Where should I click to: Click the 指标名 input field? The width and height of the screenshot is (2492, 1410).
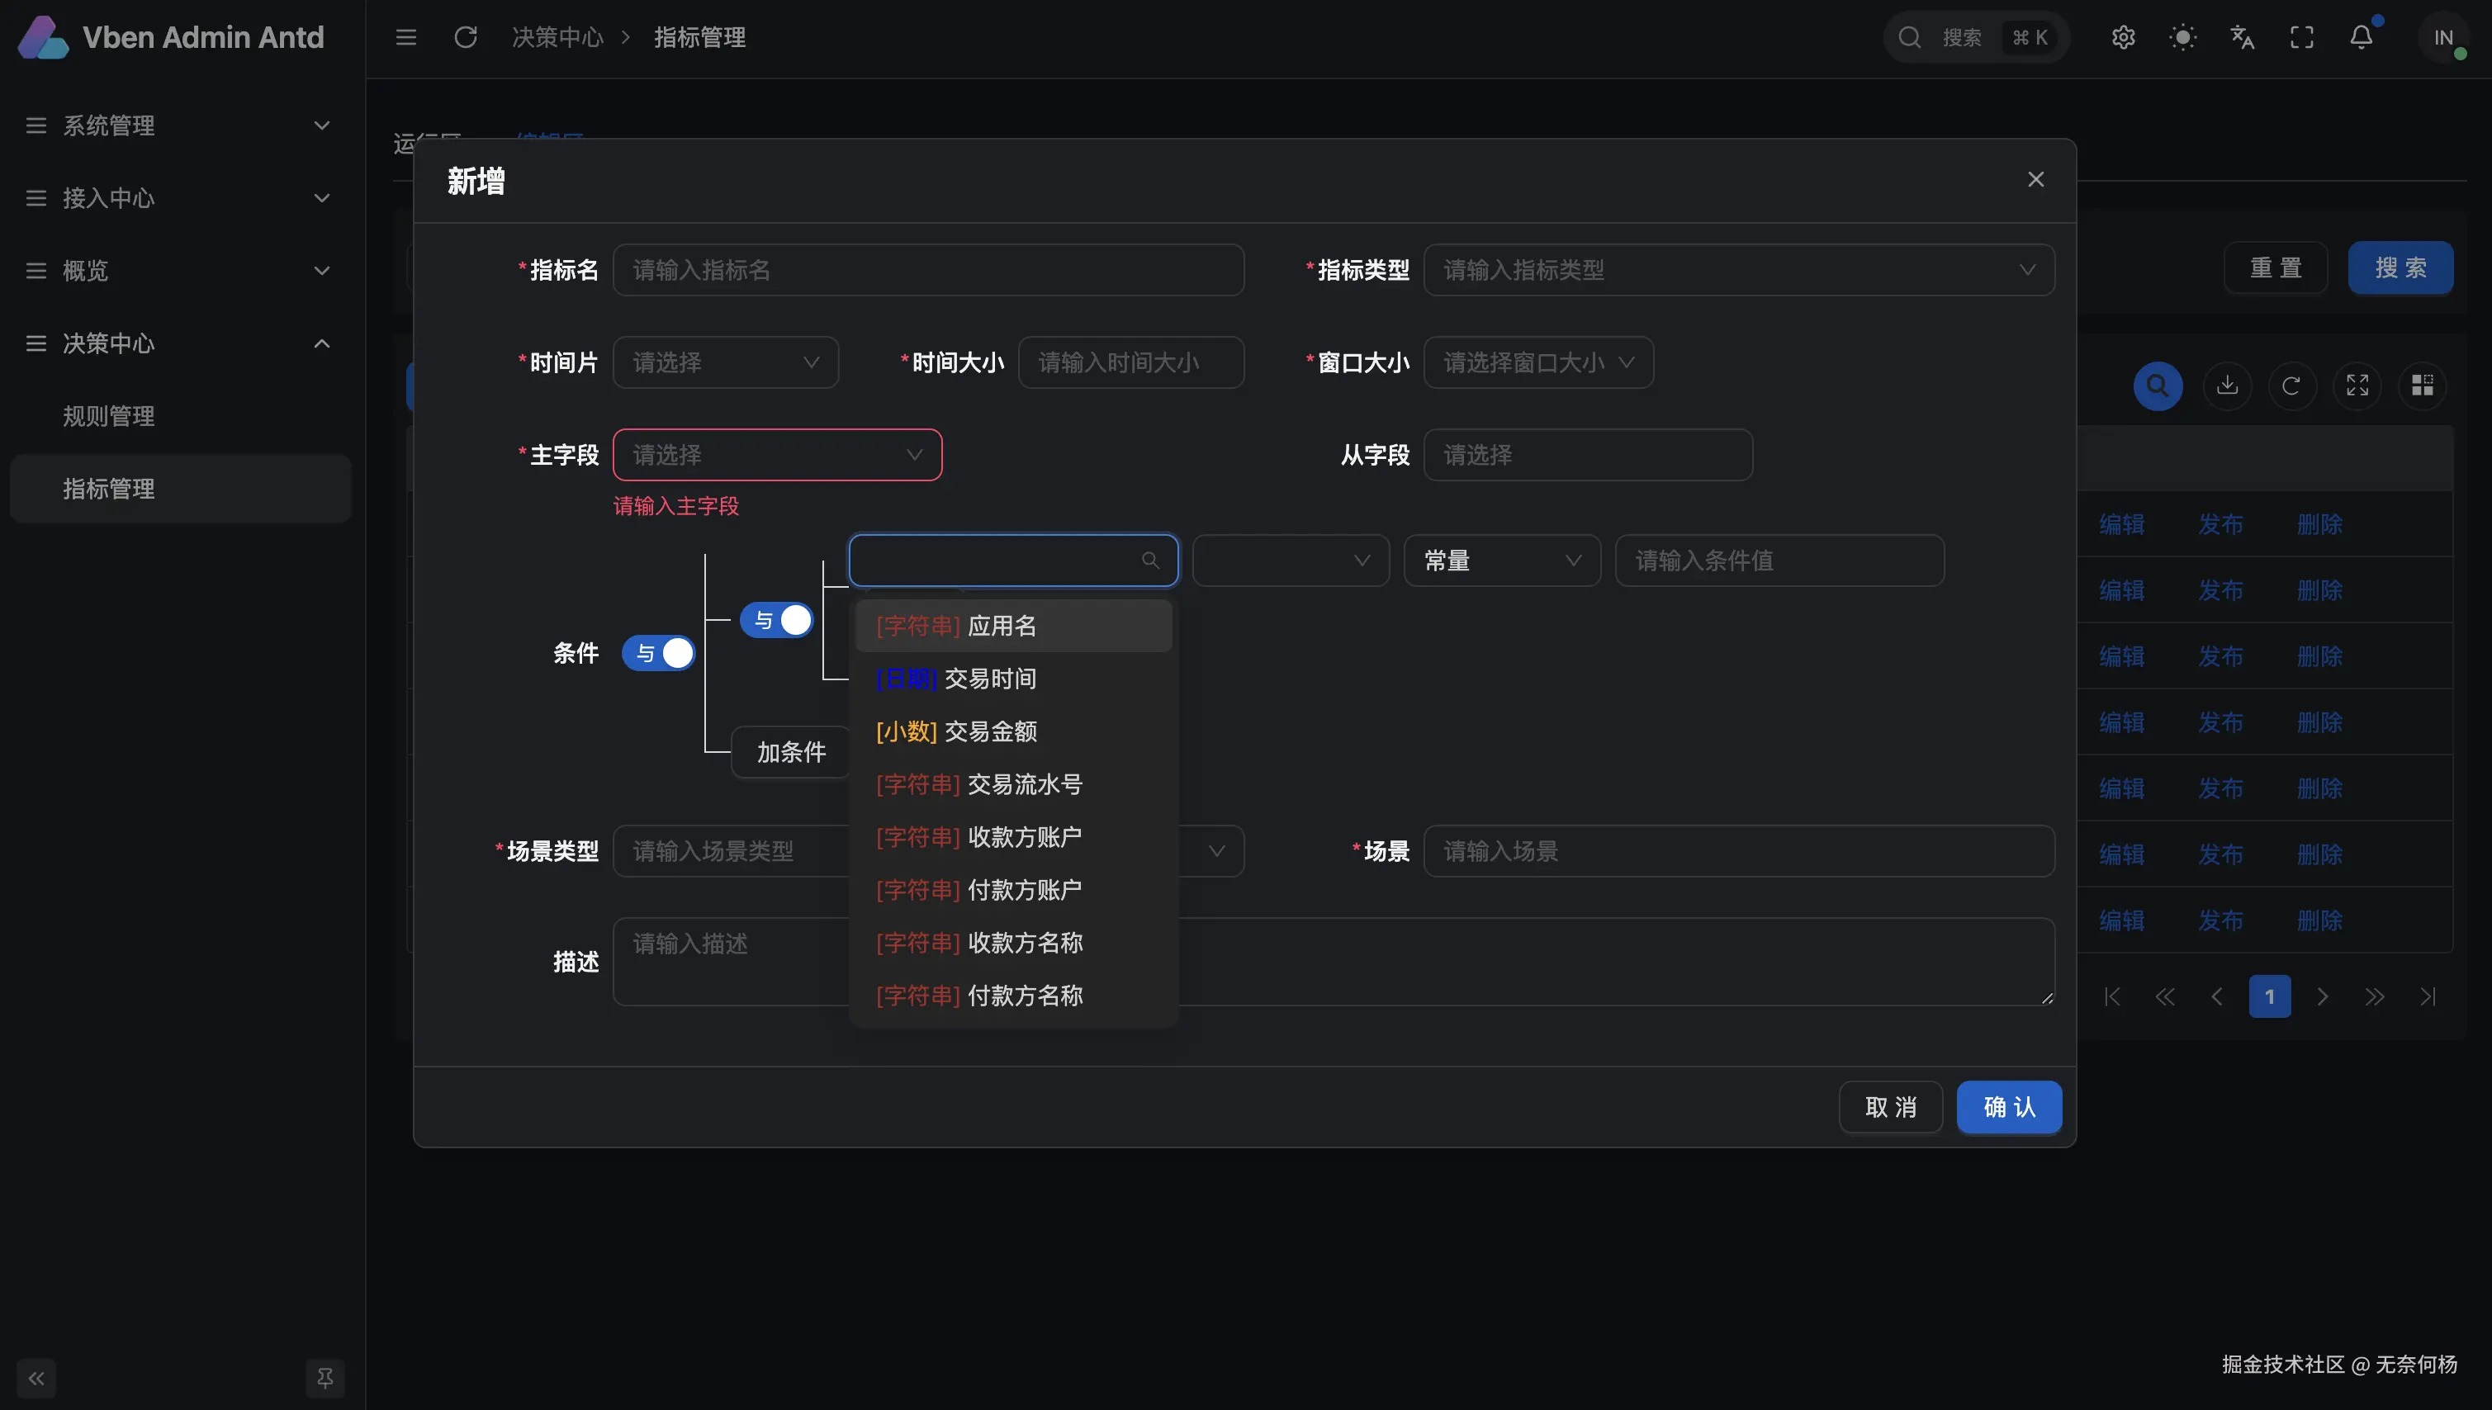[928, 270]
